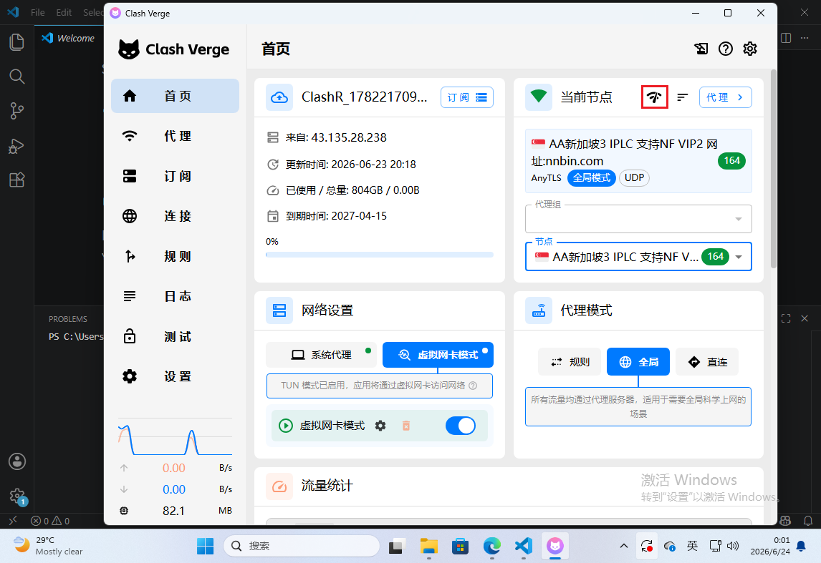Open the 订阅 subscriptions sidebar item
This screenshot has width=821, height=563.
point(175,176)
